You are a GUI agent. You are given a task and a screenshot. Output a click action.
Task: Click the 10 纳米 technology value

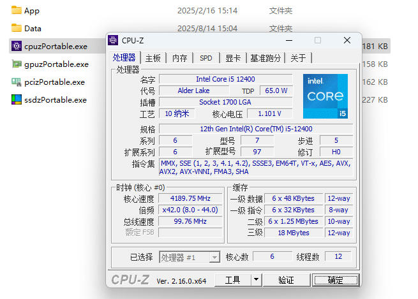coord(177,113)
